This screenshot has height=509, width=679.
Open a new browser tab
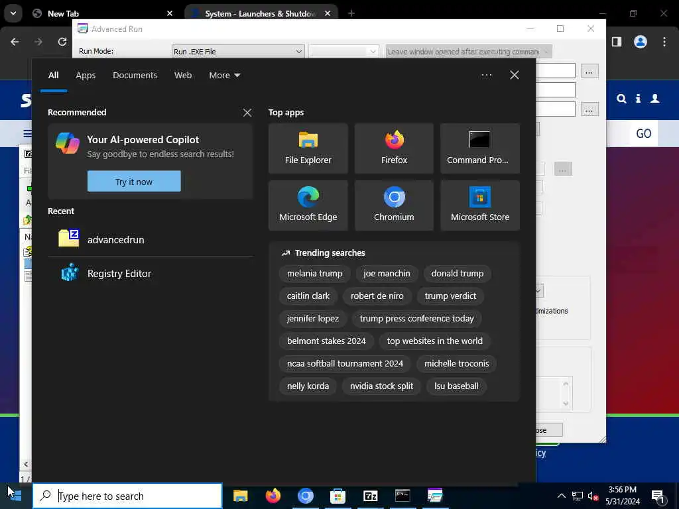pyautogui.click(x=351, y=13)
